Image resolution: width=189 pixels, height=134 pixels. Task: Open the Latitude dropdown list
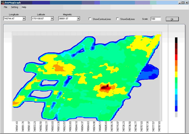[52, 19]
